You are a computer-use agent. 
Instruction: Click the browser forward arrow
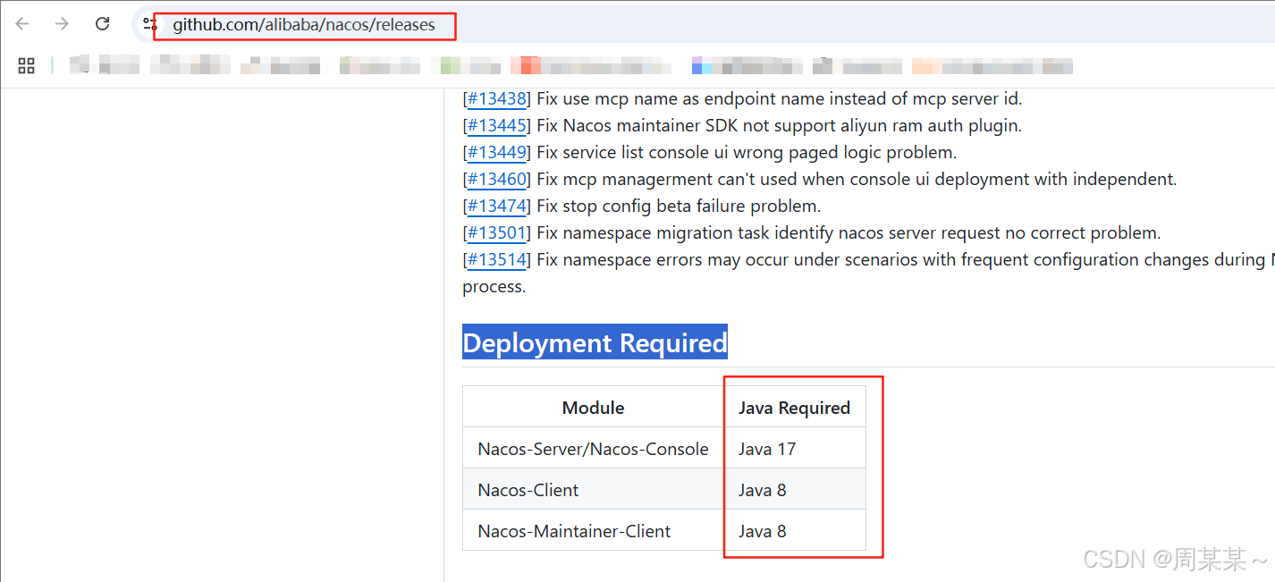(62, 24)
